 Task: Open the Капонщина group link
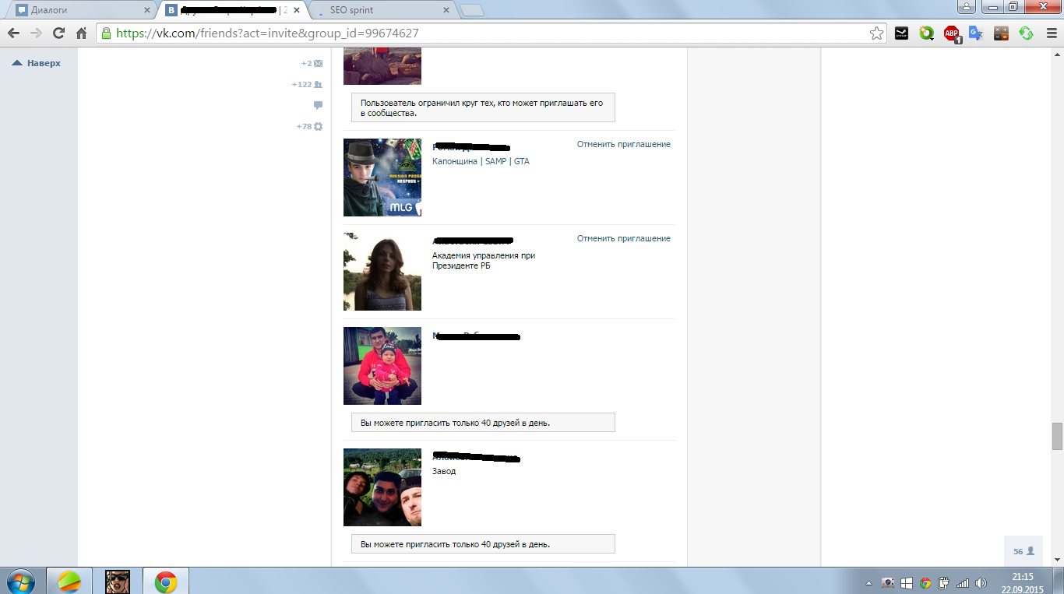click(454, 161)
